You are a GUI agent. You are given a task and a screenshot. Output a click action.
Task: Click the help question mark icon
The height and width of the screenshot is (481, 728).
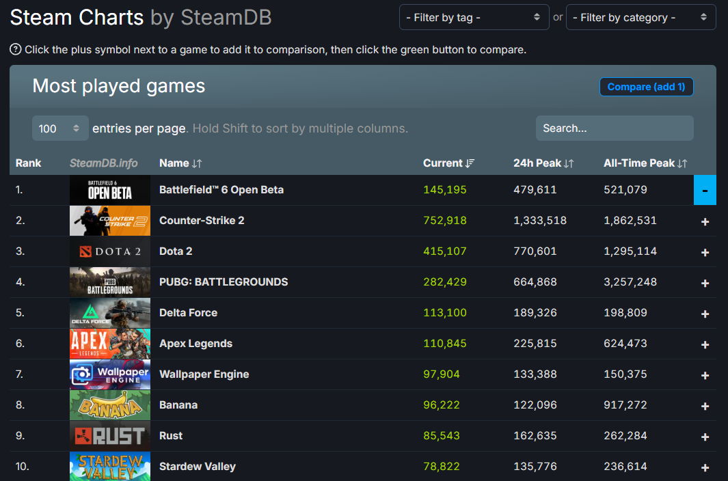point(15,49)
